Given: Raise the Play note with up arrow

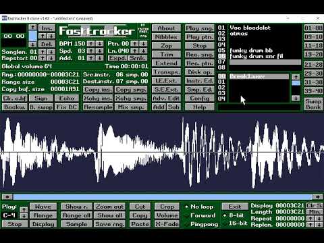Looking at the screenshot, I should pos(24,210).
